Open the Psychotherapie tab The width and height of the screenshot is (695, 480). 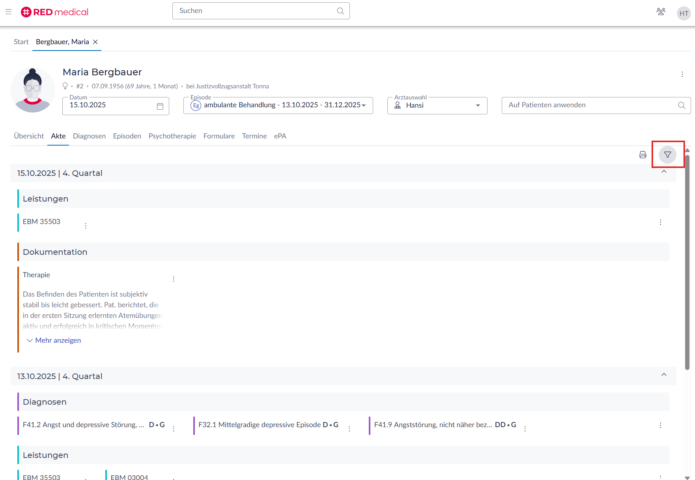pyautogui.click(x=172, y=136)
